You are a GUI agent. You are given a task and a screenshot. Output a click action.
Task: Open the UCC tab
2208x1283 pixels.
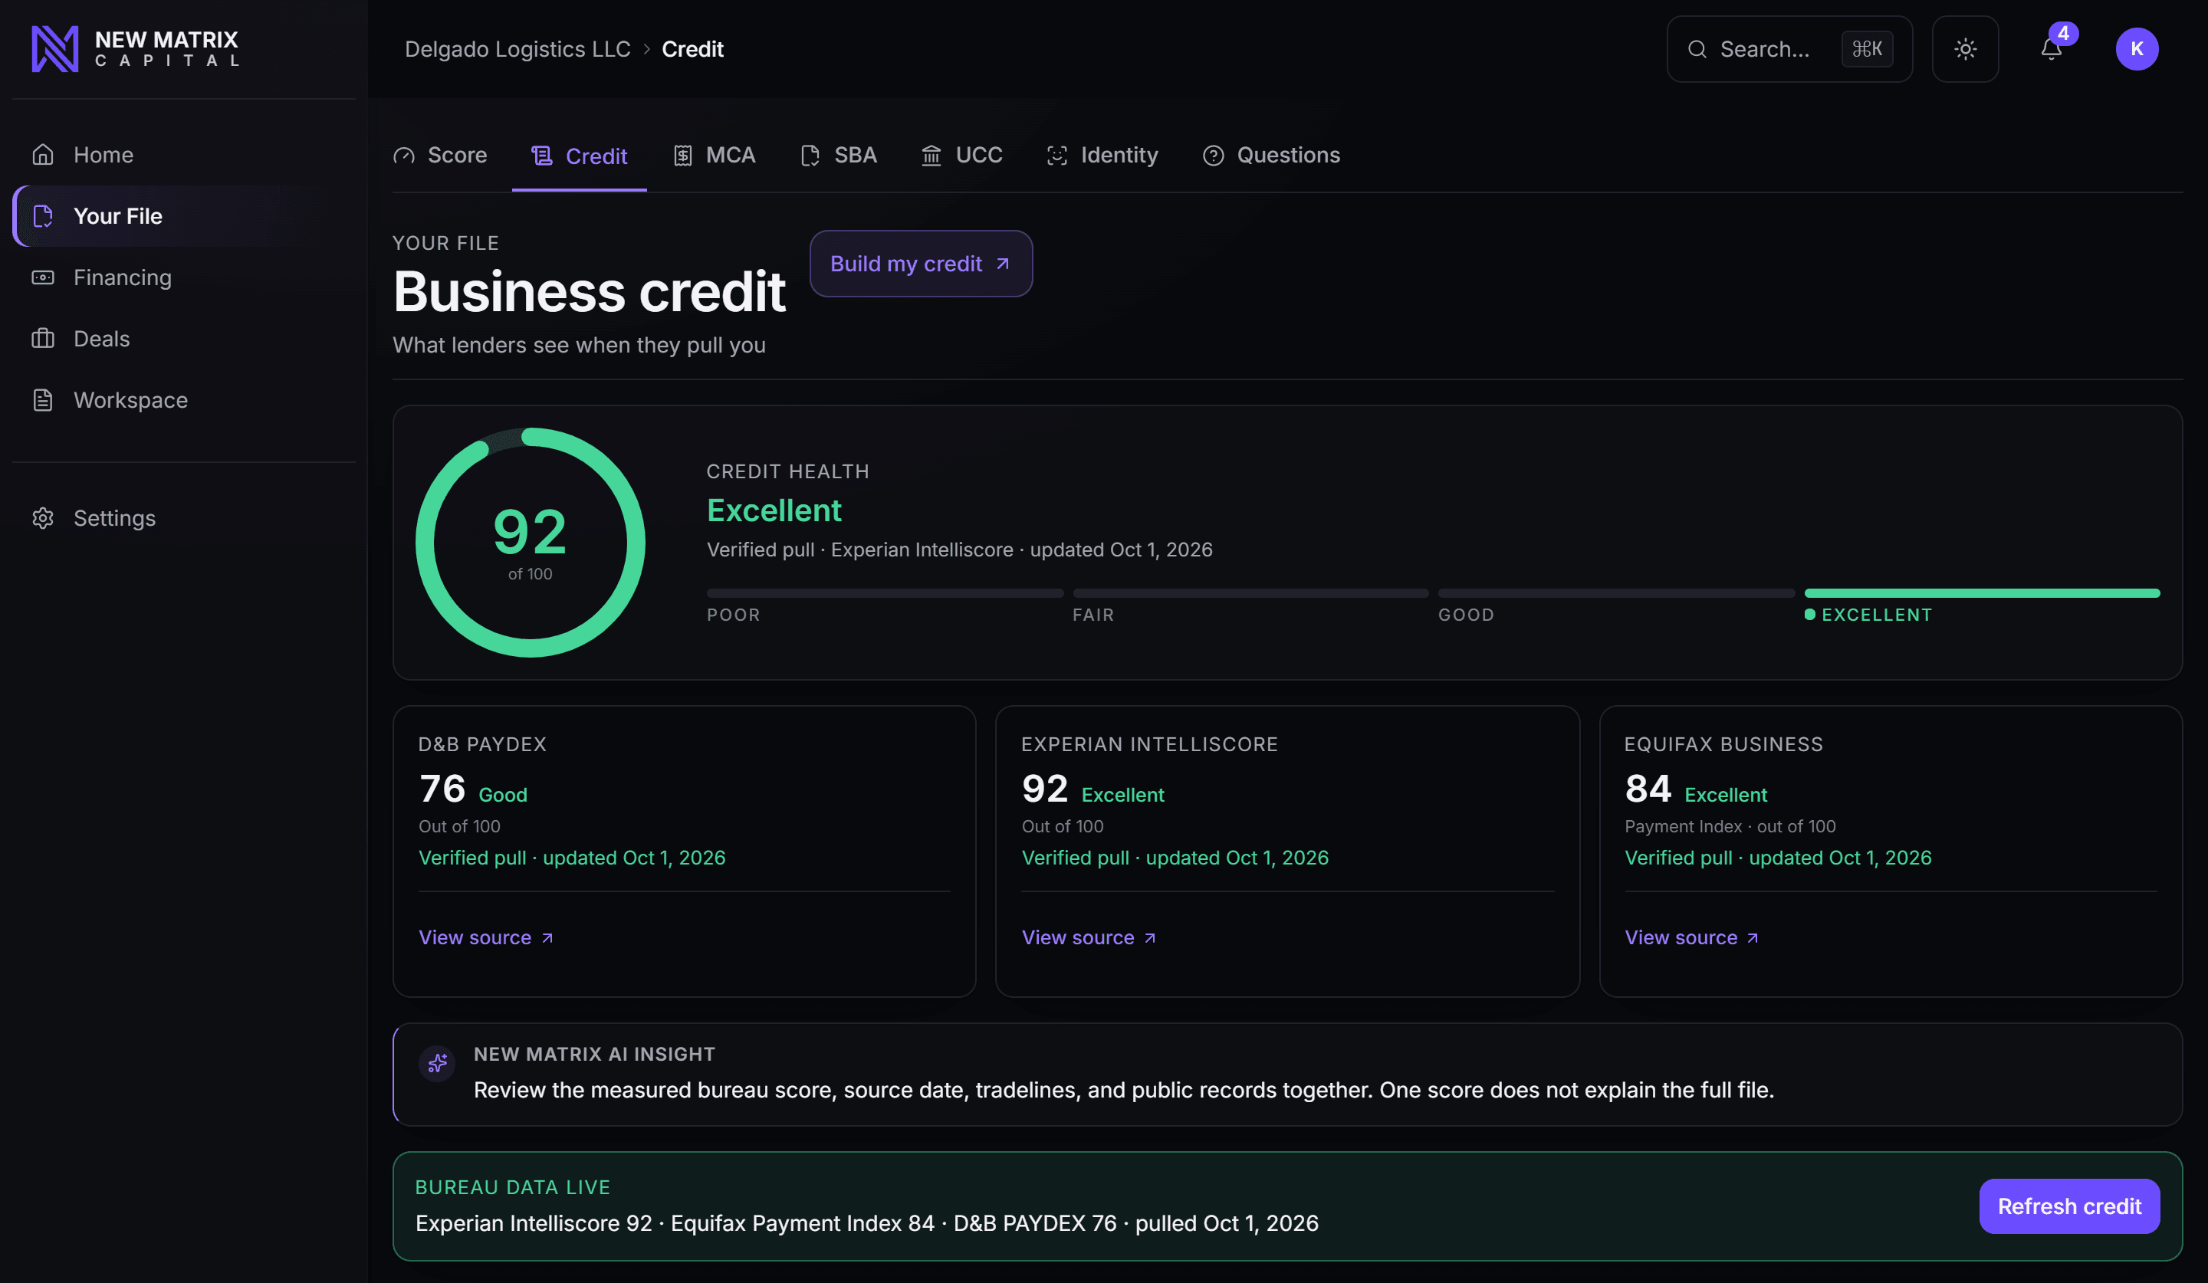pyautogui.click(x=962, y=156)
